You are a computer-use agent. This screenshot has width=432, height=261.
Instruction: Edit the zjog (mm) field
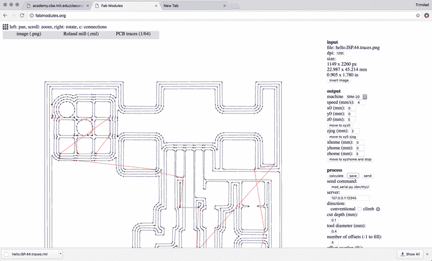click(x=355, y=131)
